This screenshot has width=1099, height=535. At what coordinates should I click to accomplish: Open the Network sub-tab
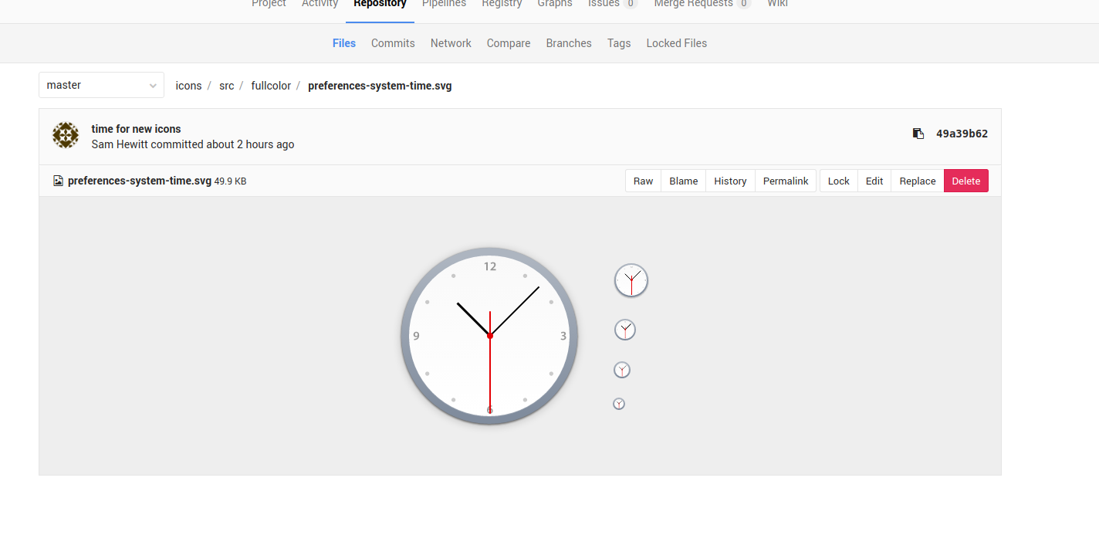(x=451, y=43)
